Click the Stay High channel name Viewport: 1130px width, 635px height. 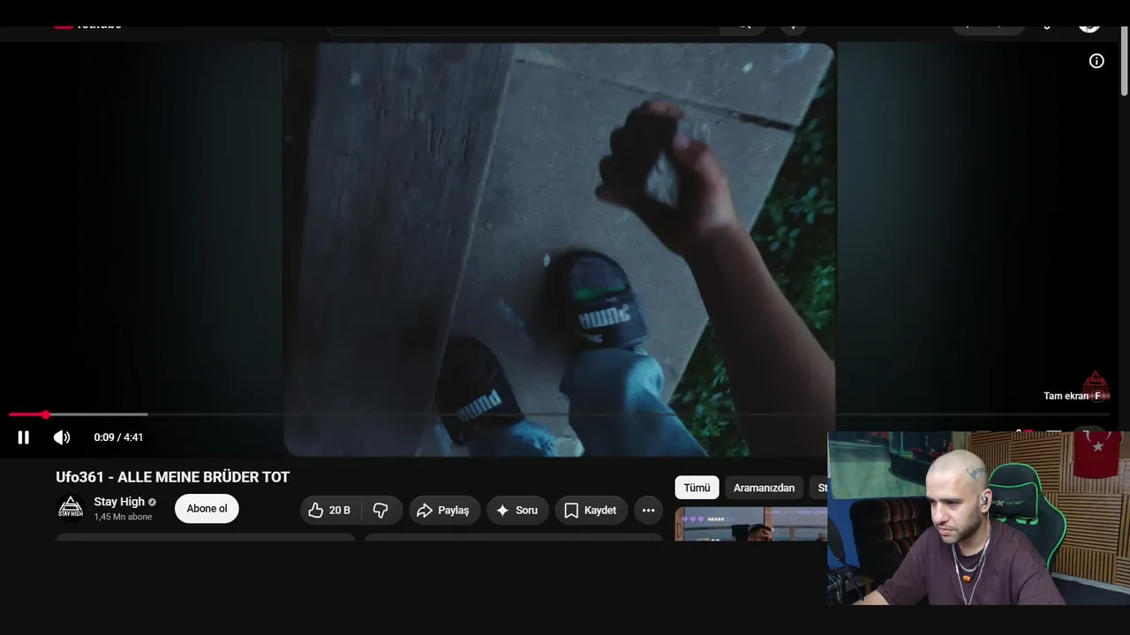(119, 502)
